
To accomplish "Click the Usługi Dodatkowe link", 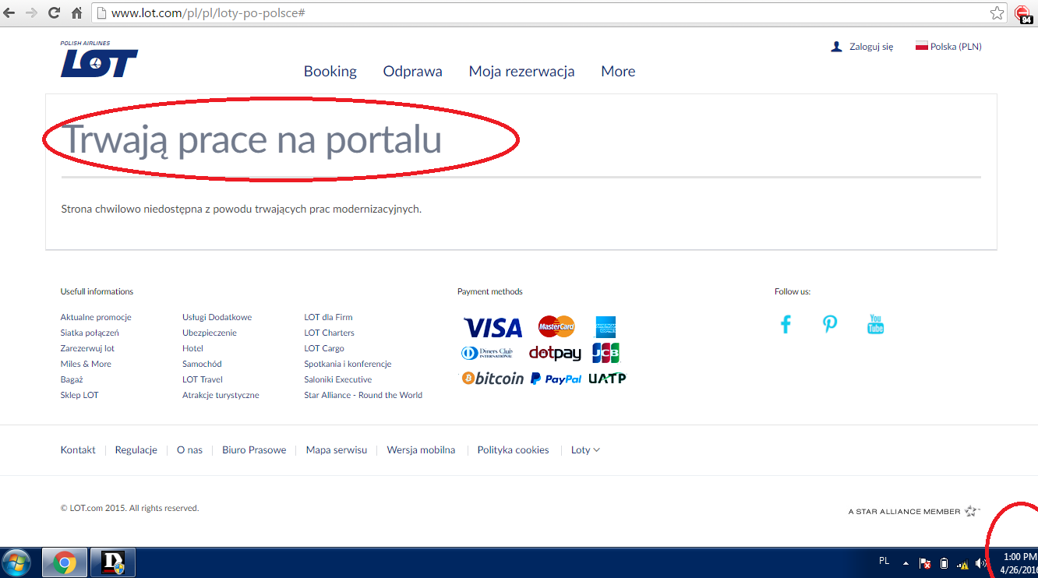I will click(217, 317).
